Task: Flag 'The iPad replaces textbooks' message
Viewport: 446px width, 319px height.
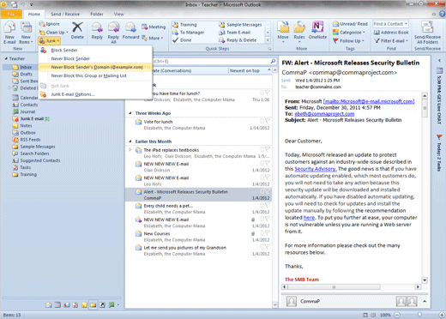Action: click(268, 149)
